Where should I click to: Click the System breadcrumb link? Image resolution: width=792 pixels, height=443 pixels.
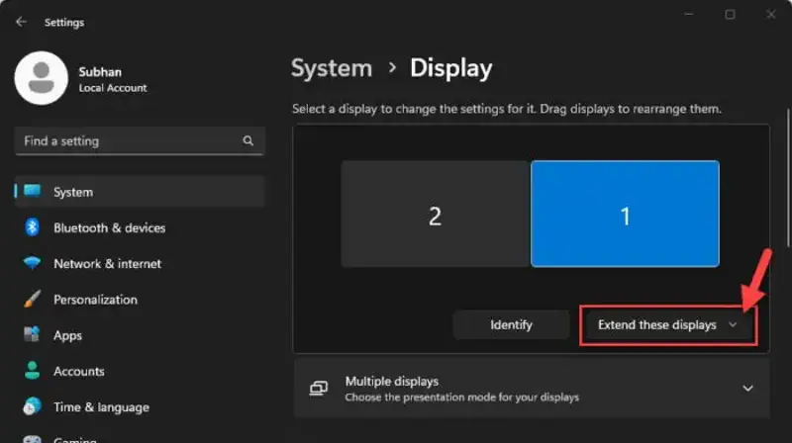coord(332,68)
